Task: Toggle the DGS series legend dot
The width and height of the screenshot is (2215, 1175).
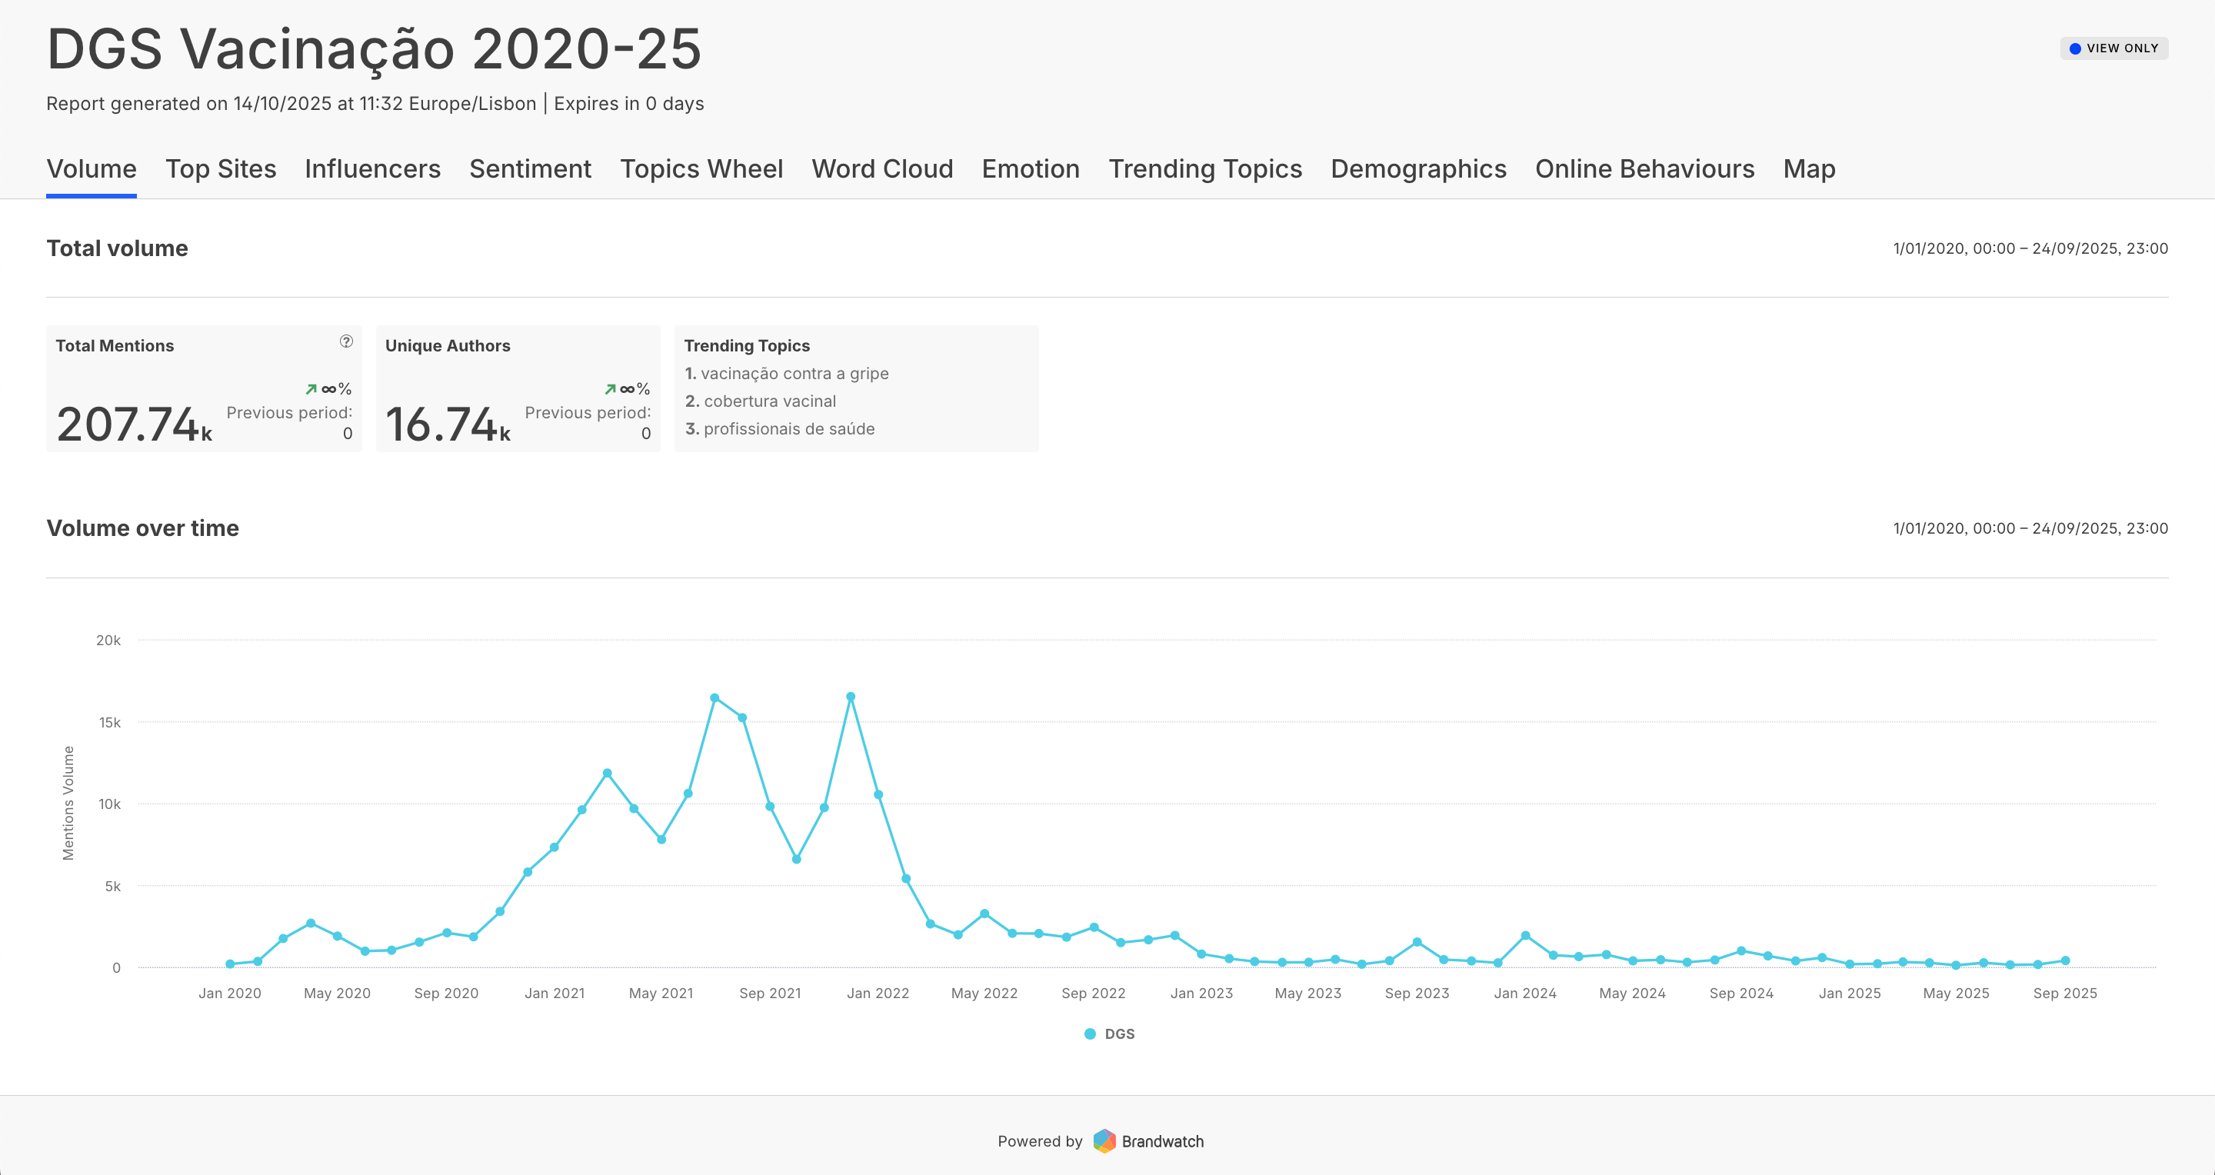Action: tap(1090, 1034)
